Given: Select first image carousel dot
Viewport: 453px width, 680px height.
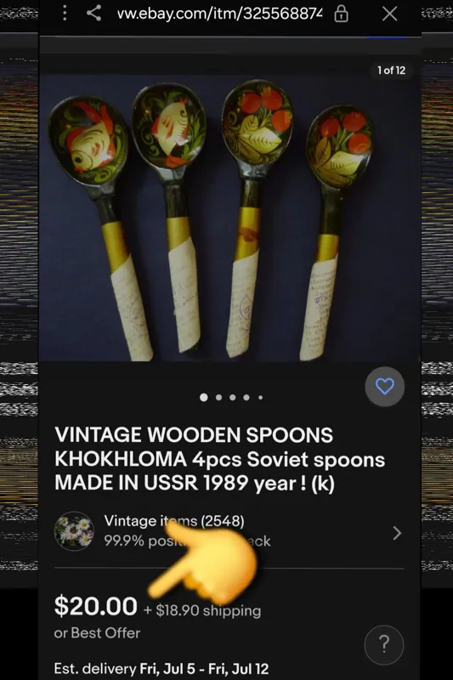Looking at the screenshot, I should click(204, 397).
